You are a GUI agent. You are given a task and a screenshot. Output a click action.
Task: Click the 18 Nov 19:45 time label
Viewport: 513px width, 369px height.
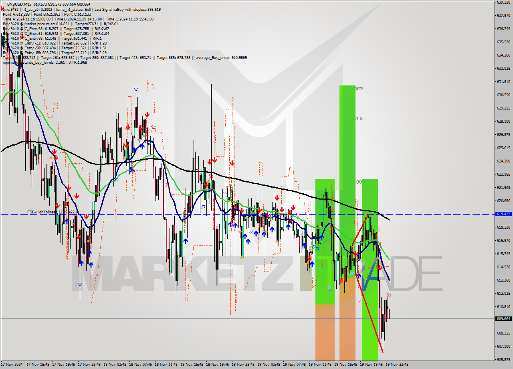point(217,365)
